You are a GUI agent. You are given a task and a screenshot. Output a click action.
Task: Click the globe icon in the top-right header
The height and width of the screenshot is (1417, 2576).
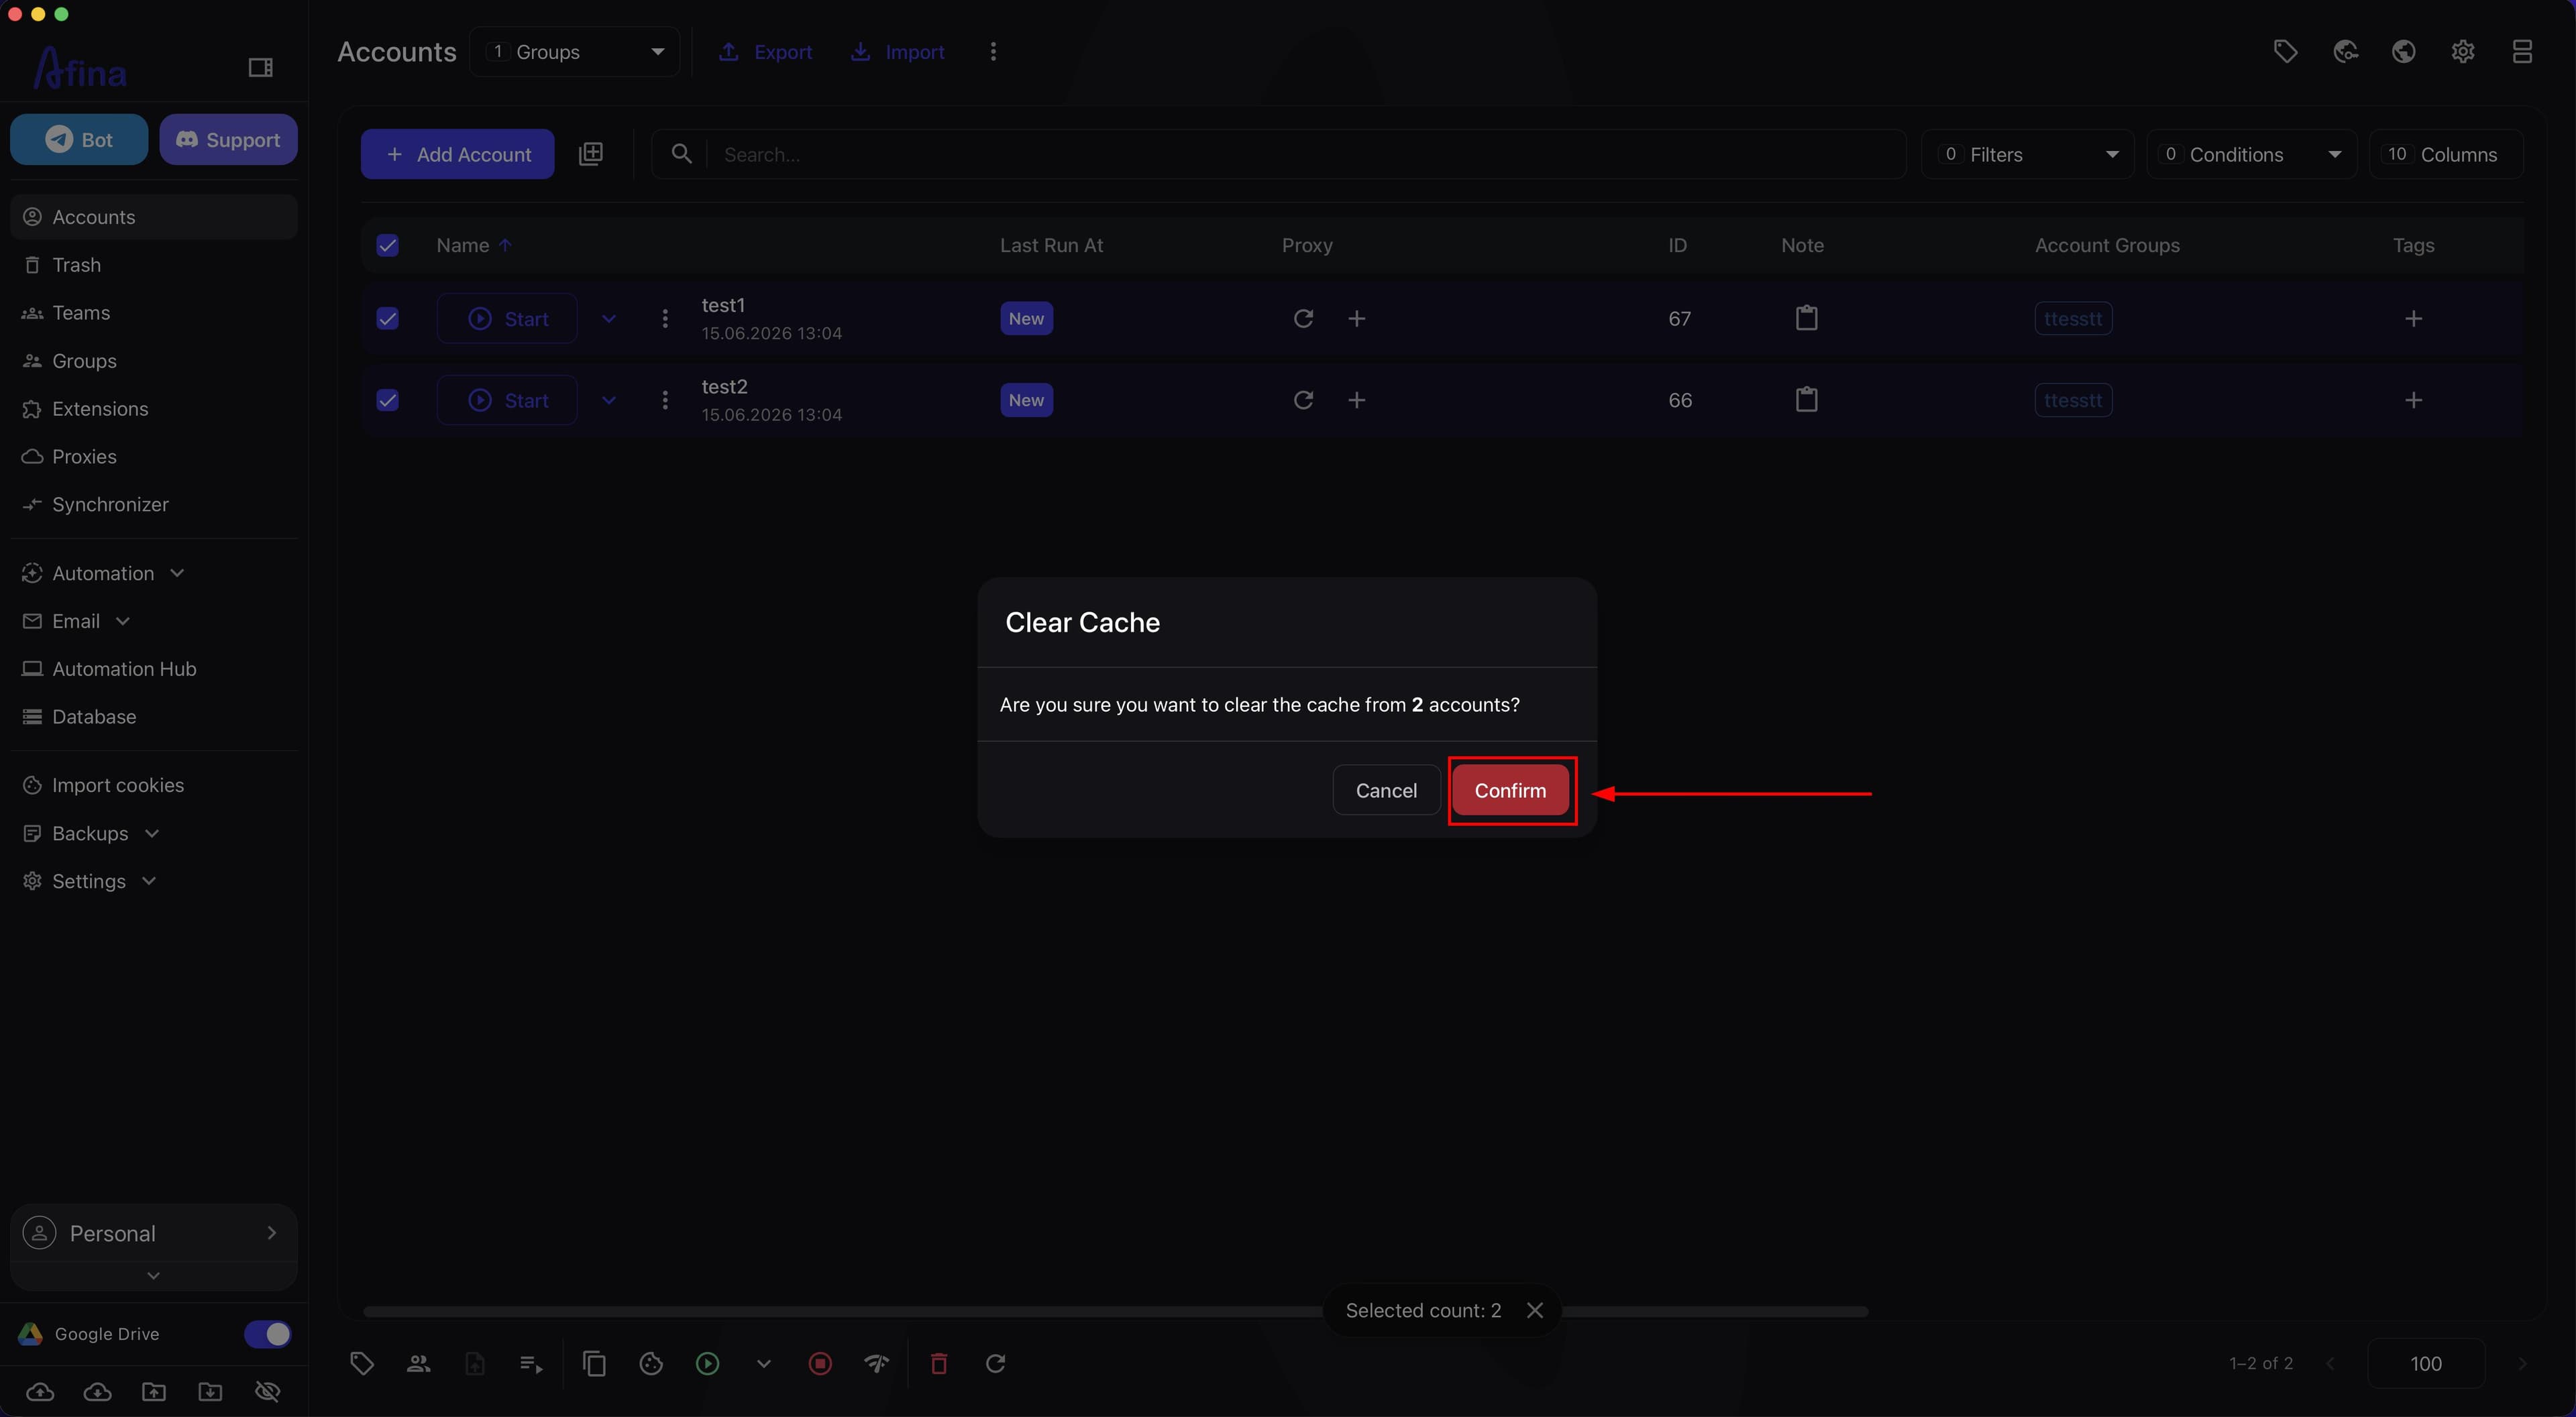(x=2404, y=51)
